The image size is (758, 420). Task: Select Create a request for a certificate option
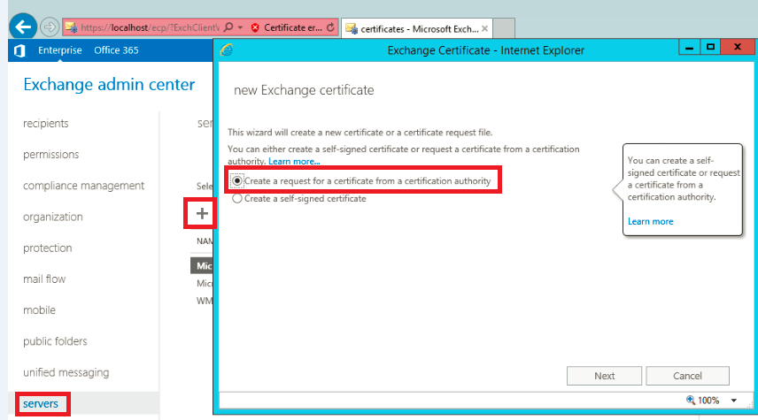coord(236,180)
